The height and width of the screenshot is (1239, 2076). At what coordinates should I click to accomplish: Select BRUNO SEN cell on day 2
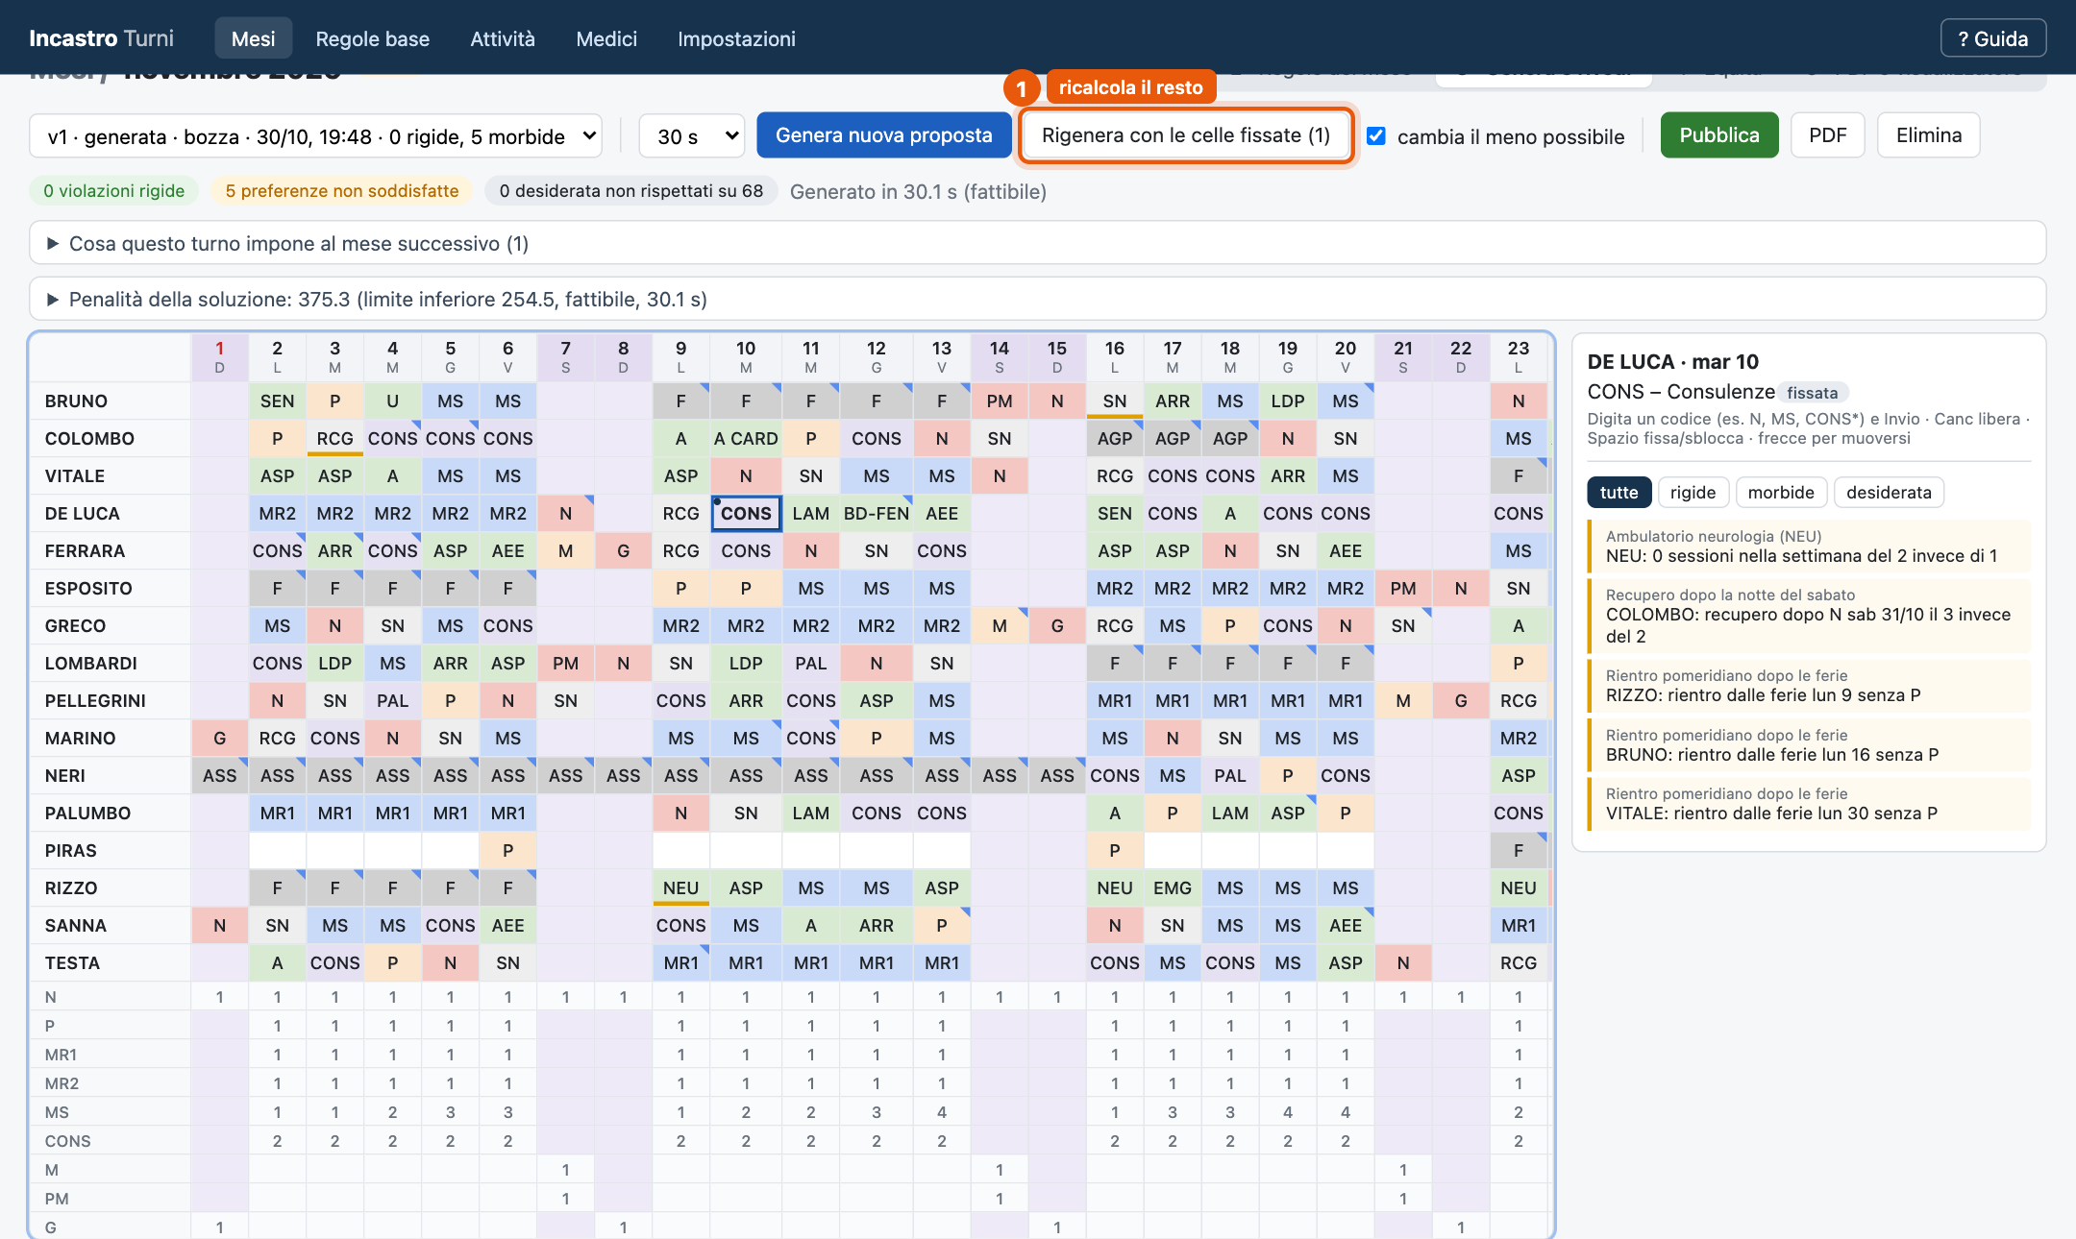[x=277, y=401]
